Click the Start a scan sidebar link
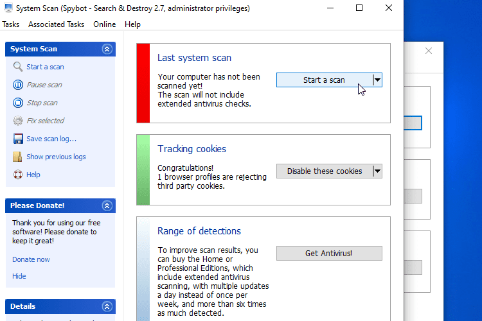Image resolution: width=482 pixels, height=321 pixels. 45,67
